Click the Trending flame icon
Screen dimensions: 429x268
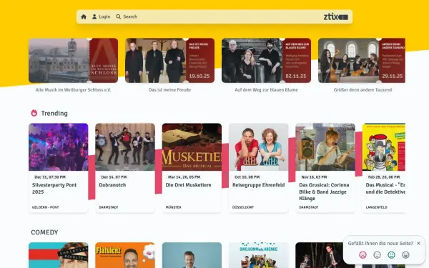34,113
